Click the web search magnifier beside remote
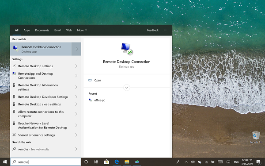The width and height of the screenshot is (265, 166). click(14, 149)
